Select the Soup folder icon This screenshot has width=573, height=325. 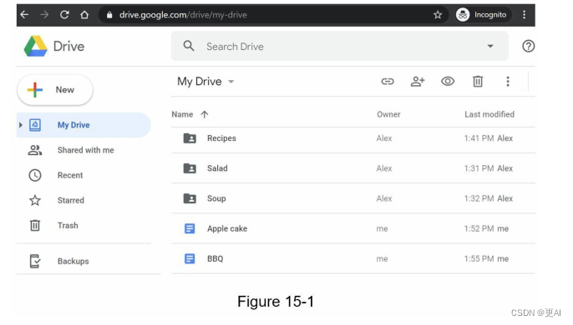click(x=190, y=198)
